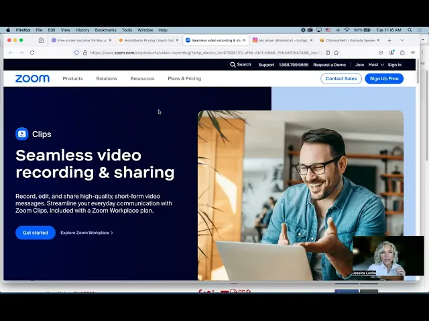The image size is (429, 321).
Task: Open the Resources navigation menu
Action: tap(142, 79)
